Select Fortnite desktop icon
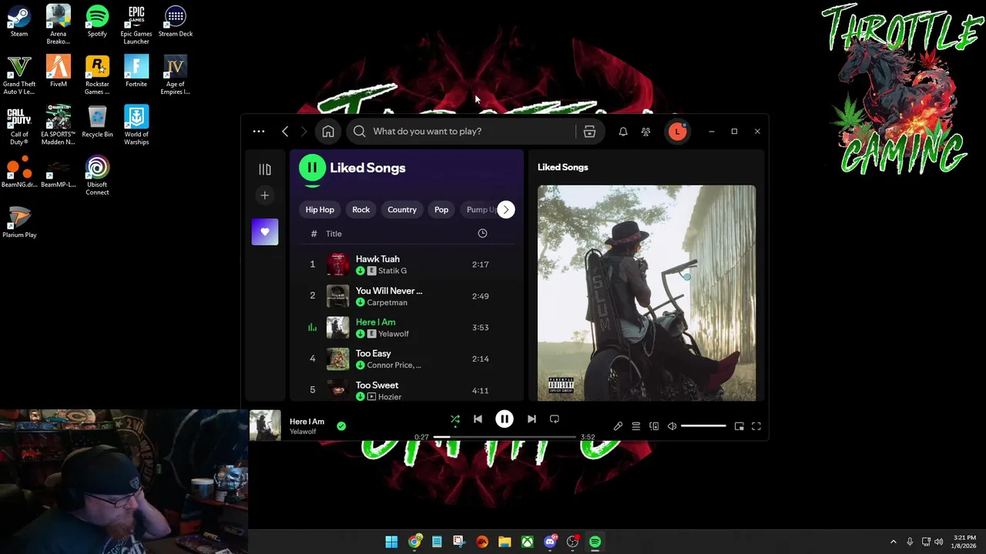The image size is (986, 554). pos(136,72)
